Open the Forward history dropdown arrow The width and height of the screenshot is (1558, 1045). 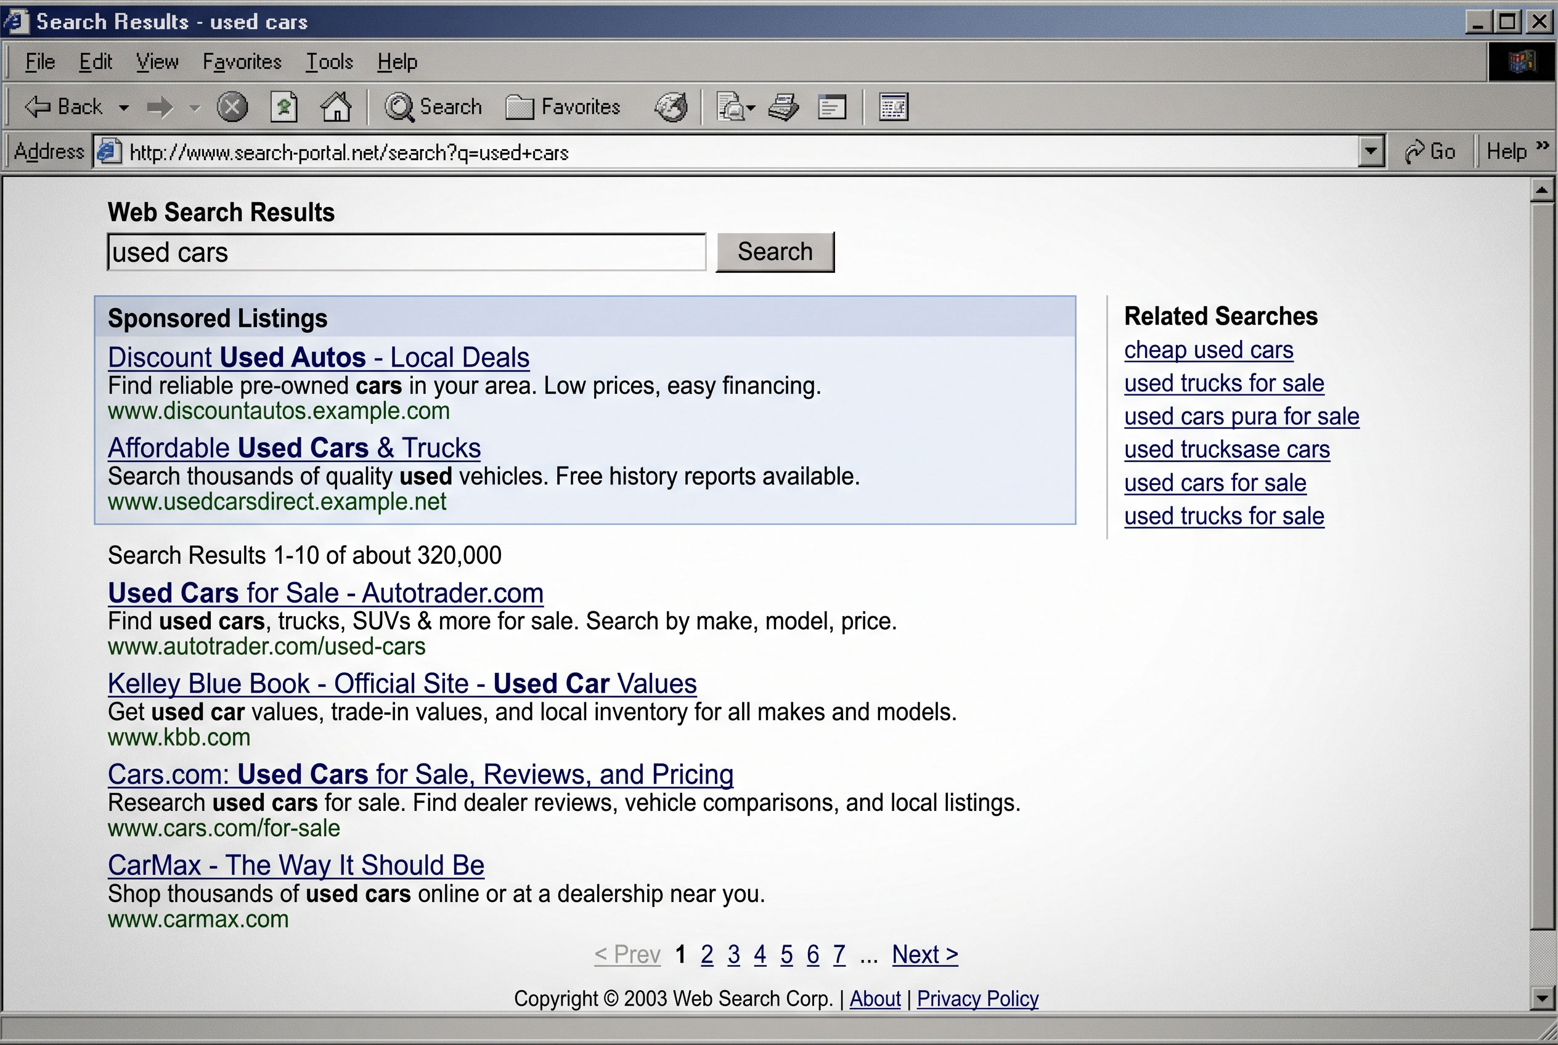pos(195,107)
